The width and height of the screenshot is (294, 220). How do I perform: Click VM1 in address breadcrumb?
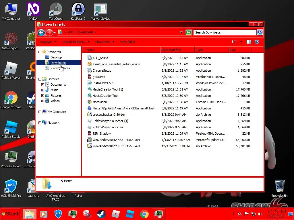(x=70, y=32)
